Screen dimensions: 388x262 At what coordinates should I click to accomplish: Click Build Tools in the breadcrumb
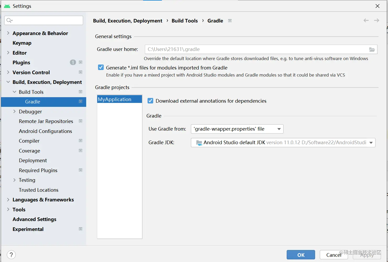pyautogui.click(x=185, y=21)
